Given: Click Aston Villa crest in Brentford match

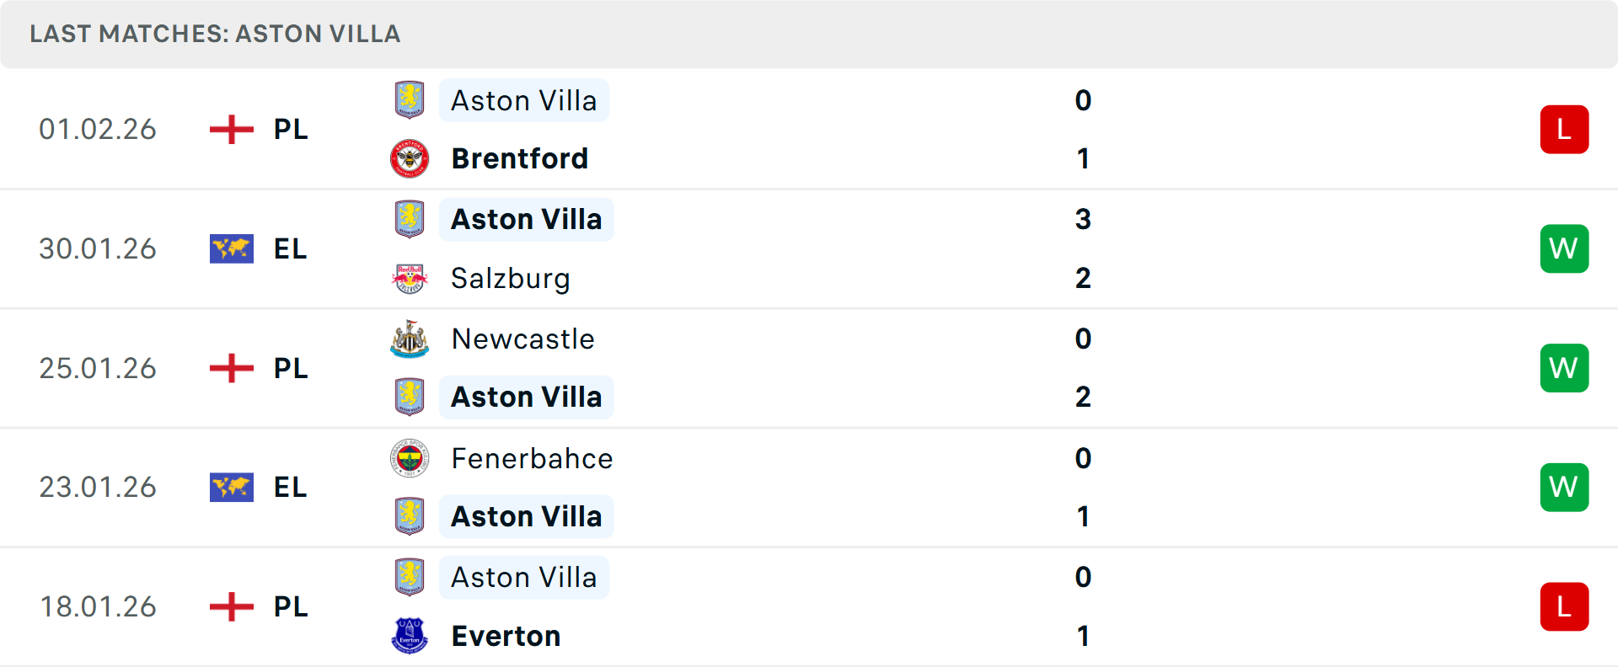Looking at the screenshot, I should [x=410, y=100].
